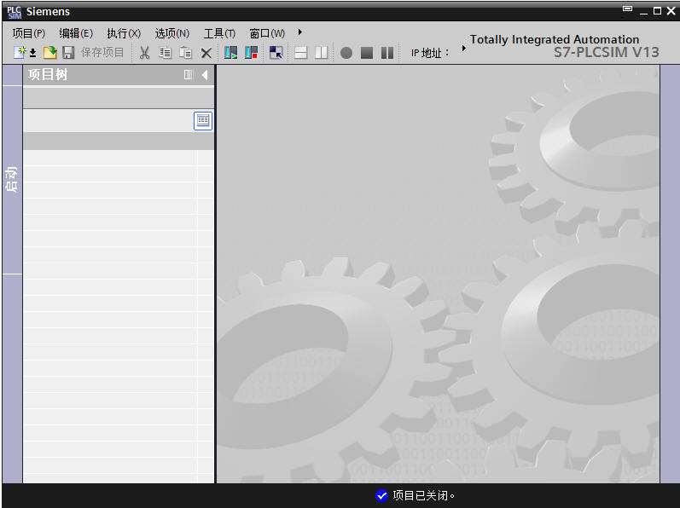This screenshot has height=508, width=680.
Task: Expand the toolbar overflow after IP 地址
Action: (x=464, y=48)
